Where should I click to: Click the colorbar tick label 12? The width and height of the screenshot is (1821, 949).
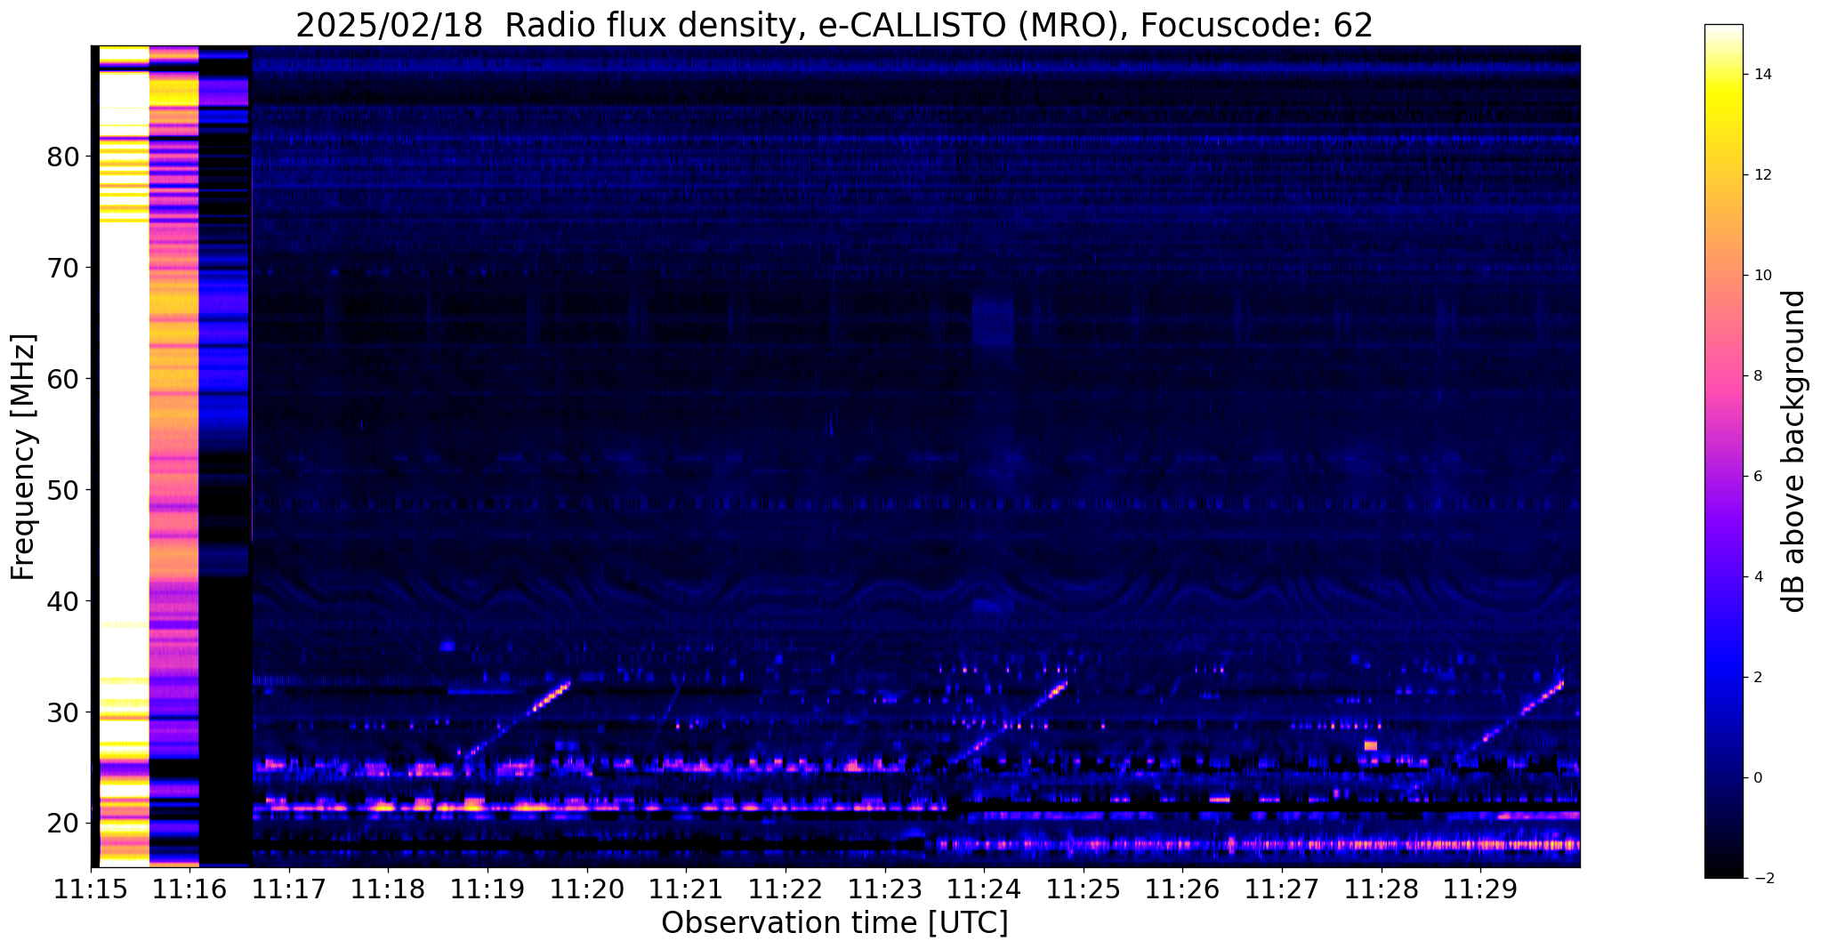(x=1761, y=175)
